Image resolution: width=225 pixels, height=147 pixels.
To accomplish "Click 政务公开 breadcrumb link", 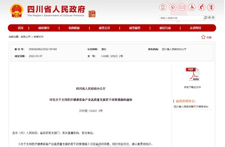I will (25, 37).
